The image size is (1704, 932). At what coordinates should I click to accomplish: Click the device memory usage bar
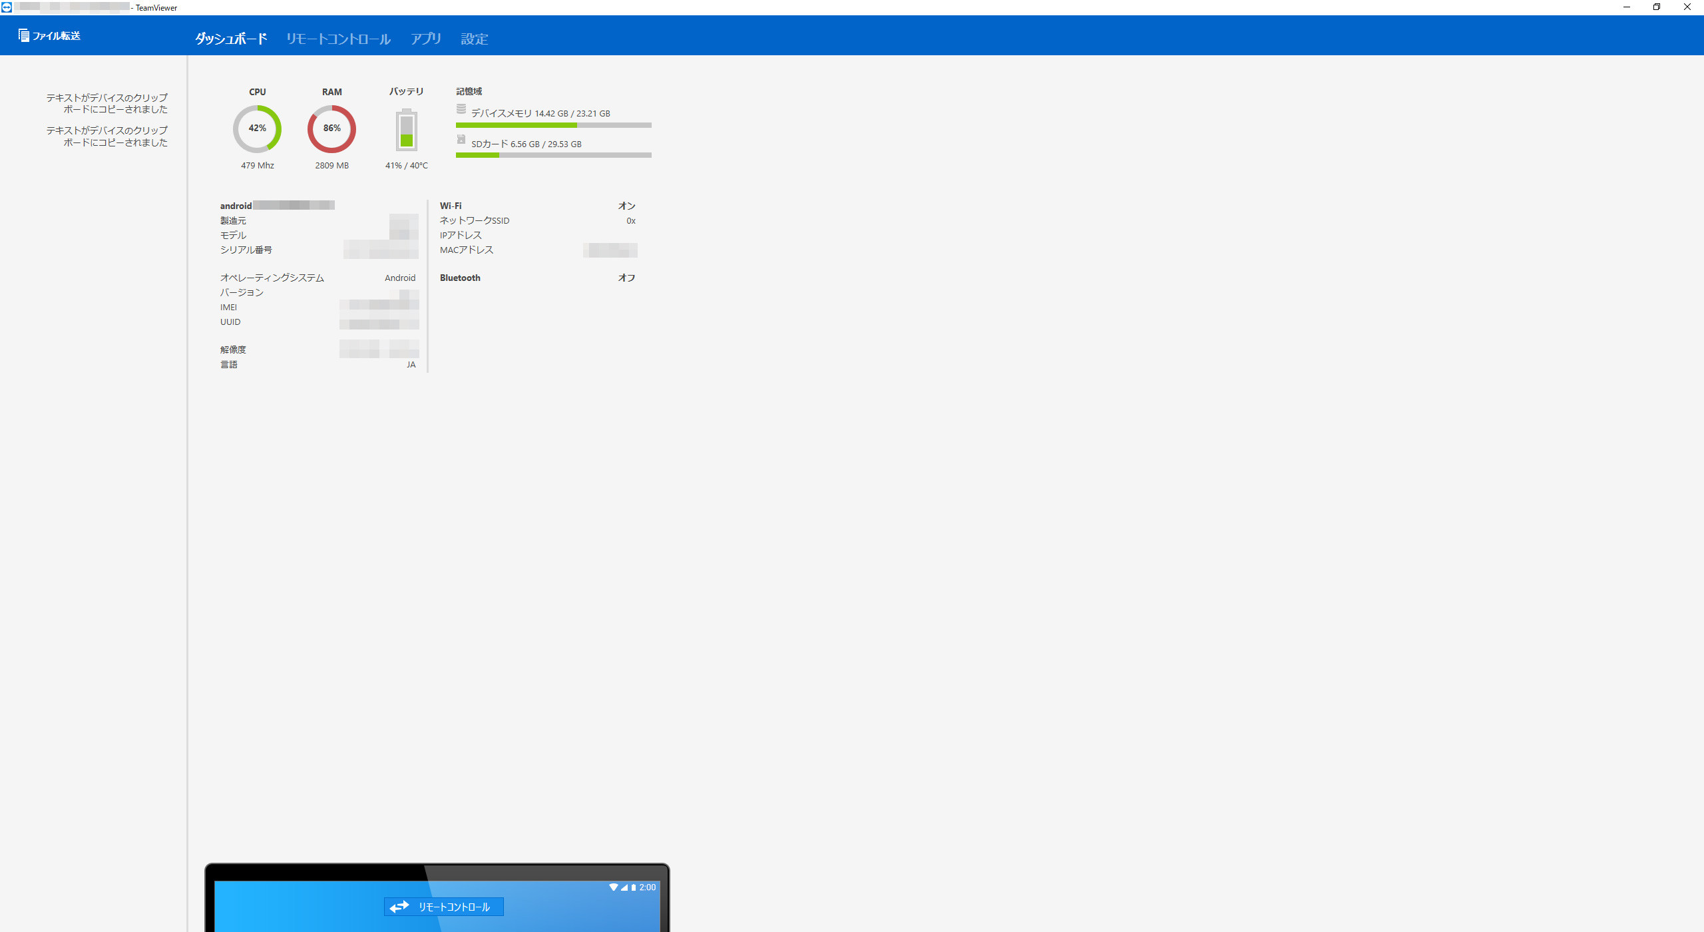(x=553, y=125)
